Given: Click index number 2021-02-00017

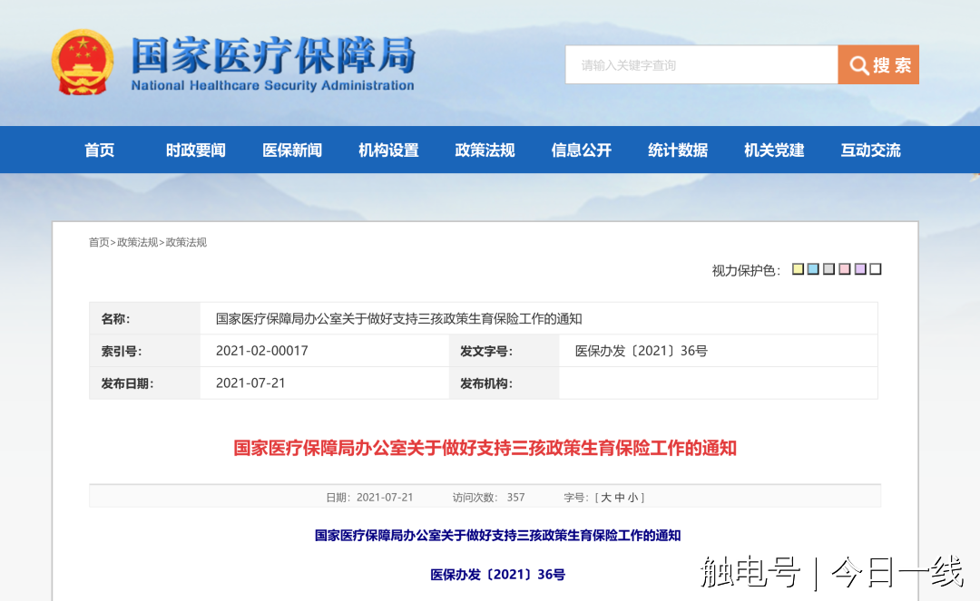Looking at the screenshot, I should [x=262, y=351].
